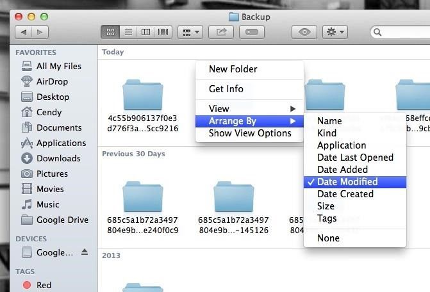Switch to list view in toolbar
The image size is (430, 292).
pos(128,31)
